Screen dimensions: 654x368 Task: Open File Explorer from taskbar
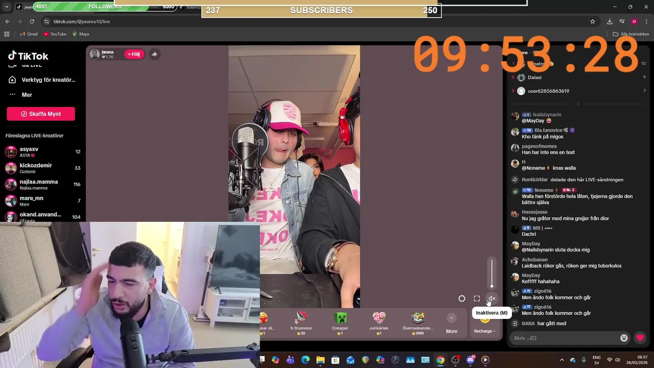pos(320,360)
